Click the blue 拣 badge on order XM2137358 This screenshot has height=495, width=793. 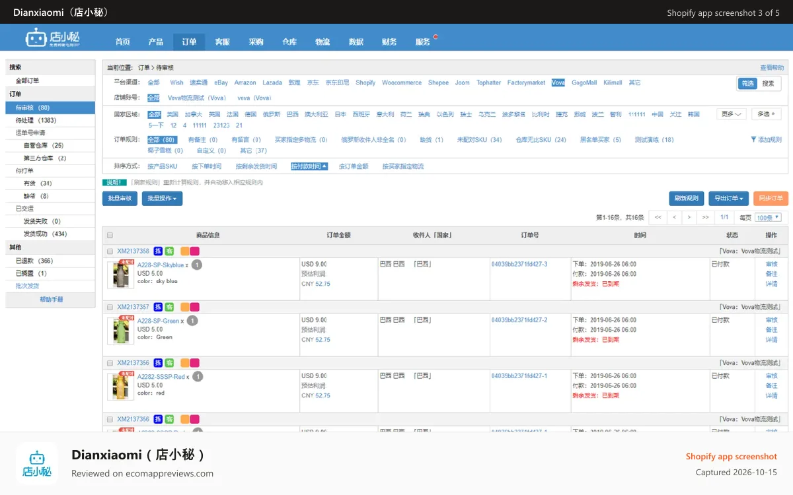pyautogui.click(x=158, y=251)
